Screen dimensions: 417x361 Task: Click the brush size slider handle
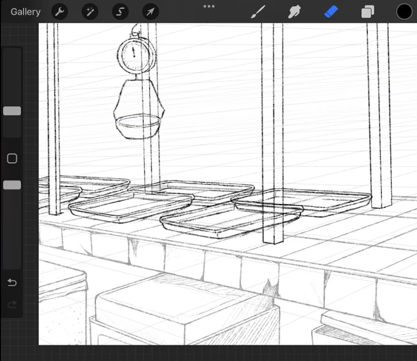(x=12, y=111)
